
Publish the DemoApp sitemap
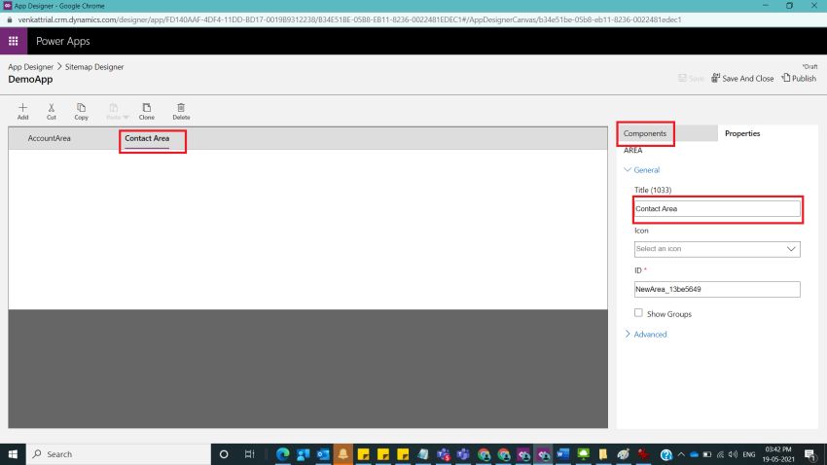[x=799, y=78]
